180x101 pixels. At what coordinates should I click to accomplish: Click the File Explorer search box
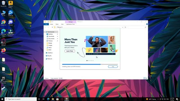(137, 27)
